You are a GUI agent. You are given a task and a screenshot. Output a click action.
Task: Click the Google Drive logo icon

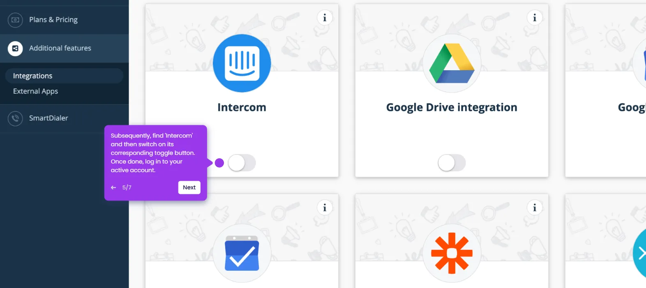coord(452,63)
